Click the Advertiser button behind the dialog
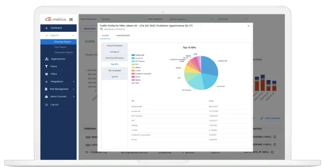Viewport: 323px width, 167px height. point(90,29)
